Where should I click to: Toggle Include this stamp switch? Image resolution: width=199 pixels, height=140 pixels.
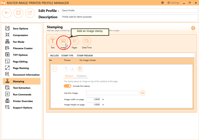click(67, 86)
